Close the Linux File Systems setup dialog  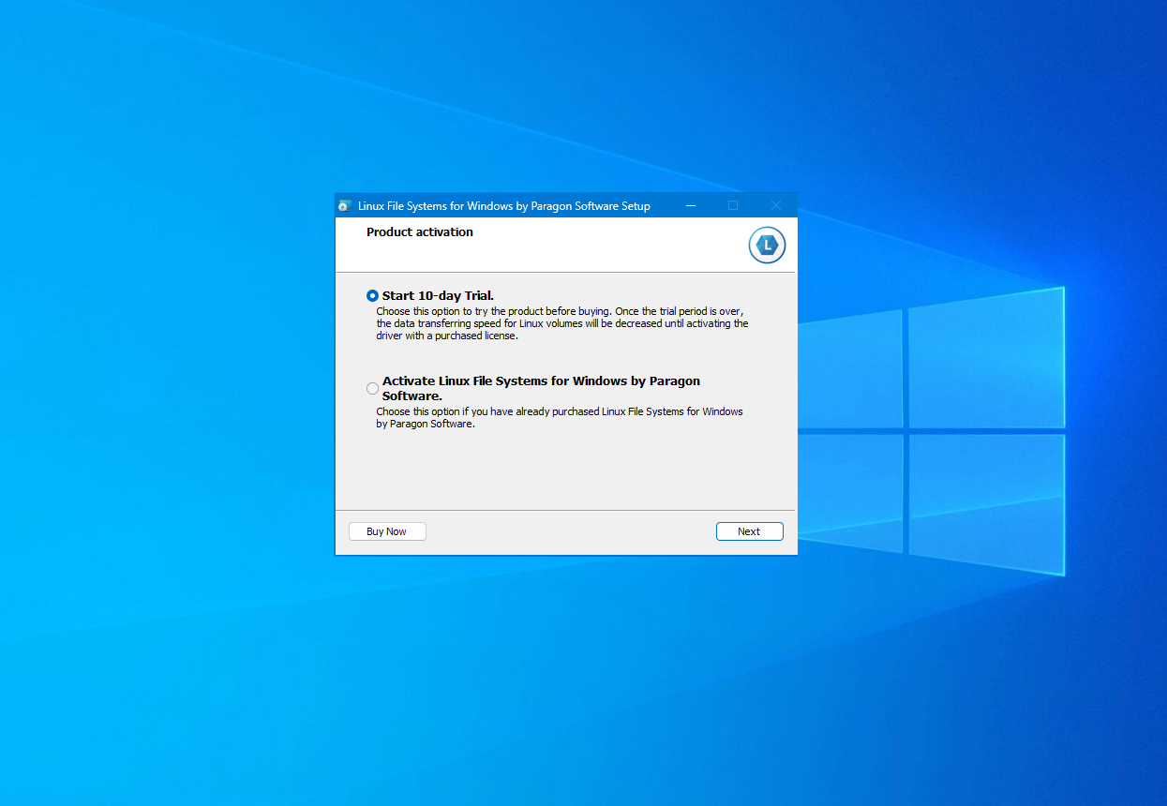(775, 205)
